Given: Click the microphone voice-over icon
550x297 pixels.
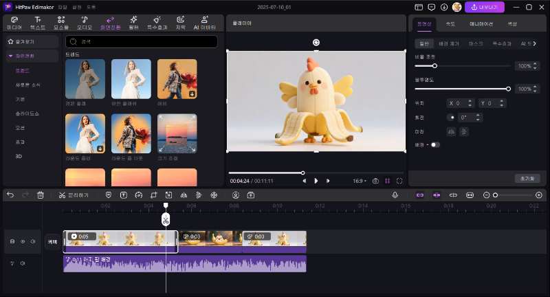Looking at the screenshot, I should pyautogui.click(x=395, y=195).
